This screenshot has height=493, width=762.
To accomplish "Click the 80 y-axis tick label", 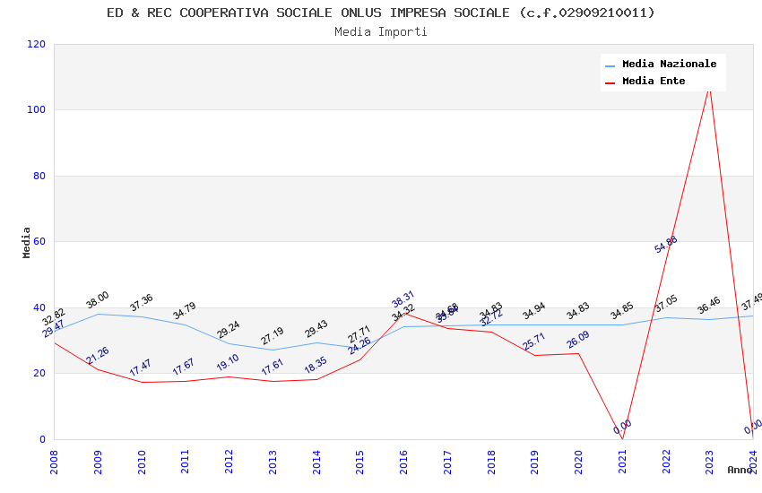I will tap(39, 176).
